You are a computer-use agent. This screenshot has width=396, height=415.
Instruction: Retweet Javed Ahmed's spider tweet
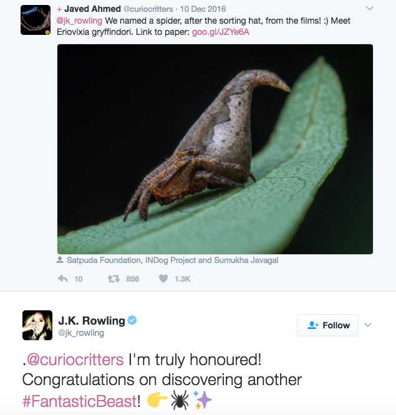[113, 279]
